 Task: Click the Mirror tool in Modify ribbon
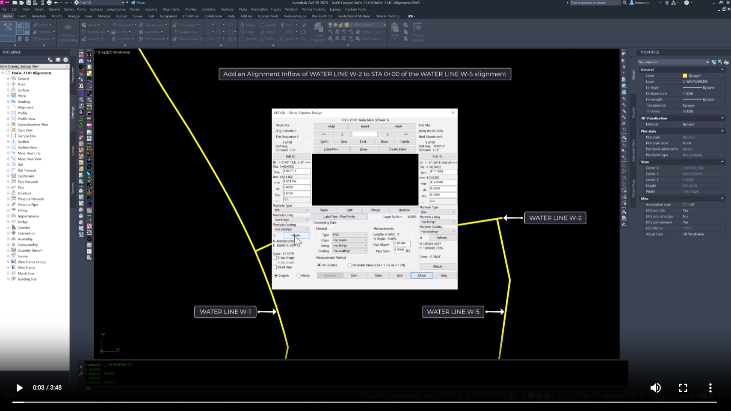[268, 32]
